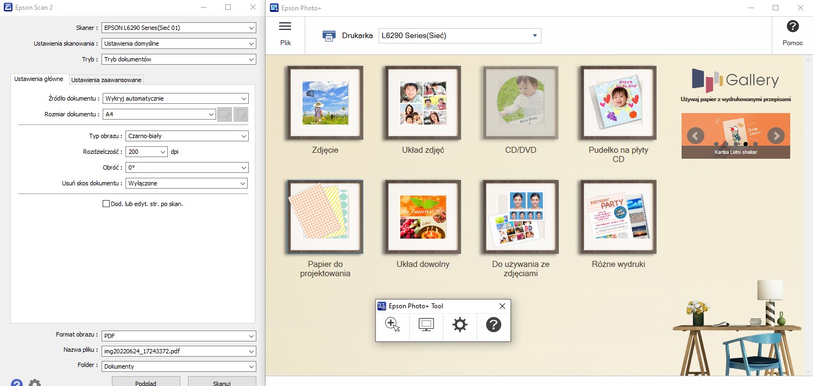Expand the Rozmiar dokumentu A4 dropdown
The height and width of the screenshot is (386, 813).
click(x=159, y=114)
